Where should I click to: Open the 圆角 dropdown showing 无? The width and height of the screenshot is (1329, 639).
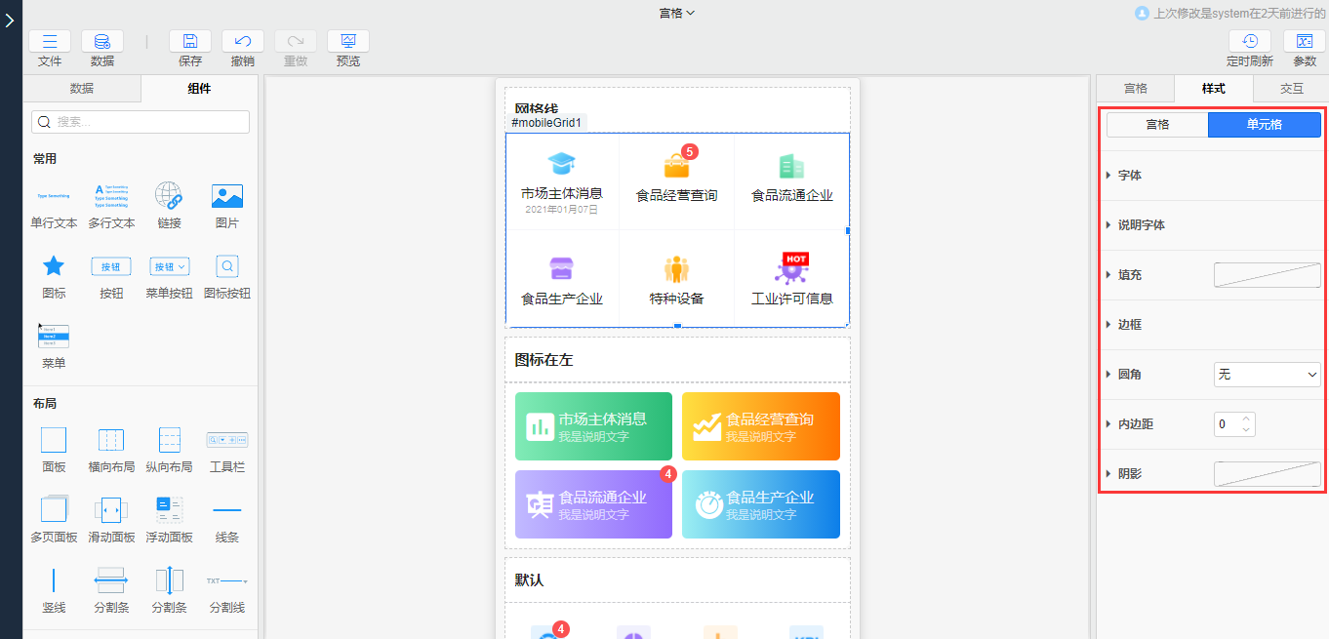[x=1267, y=374]
